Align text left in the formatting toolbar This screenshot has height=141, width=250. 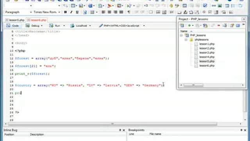pos(103,12)
